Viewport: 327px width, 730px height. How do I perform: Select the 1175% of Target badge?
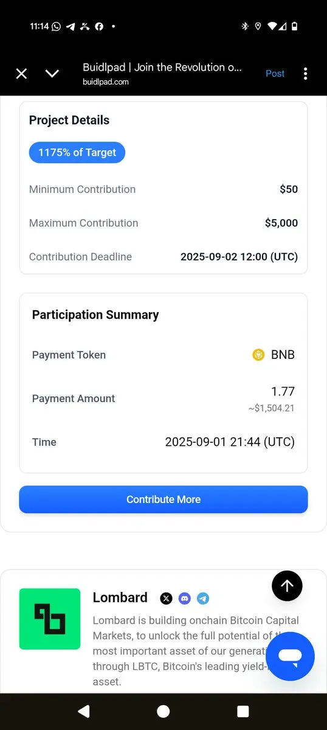pyautogui.click(x=77, y=153)
